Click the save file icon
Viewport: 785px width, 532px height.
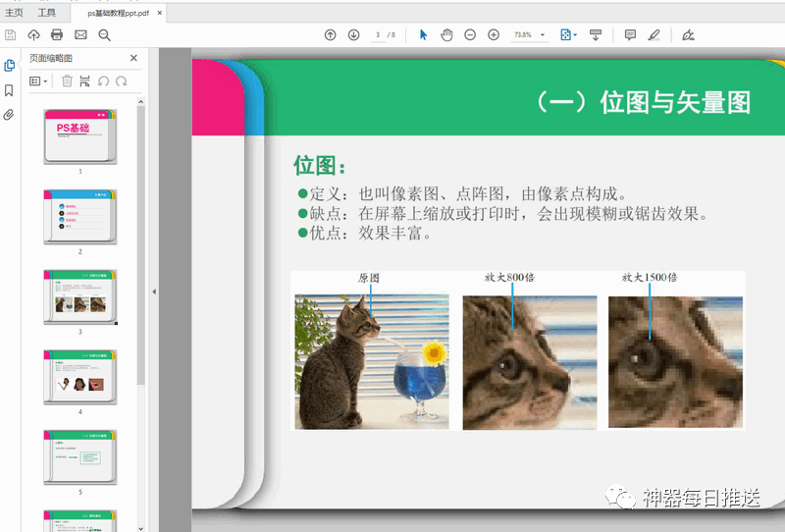pos(11,34)
